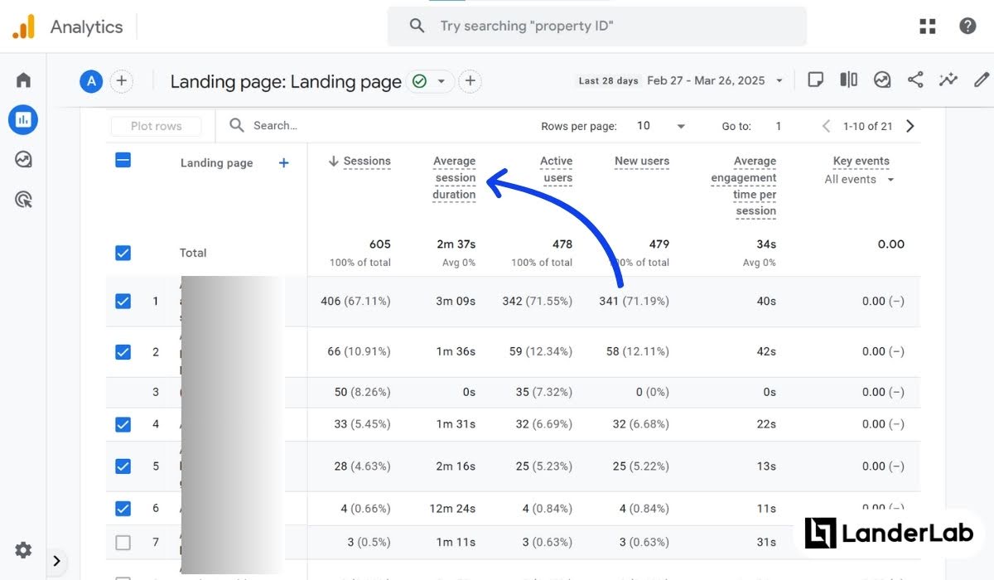Add filter with plus button after report title
Viewport: 994px width, 580px height.
tap(470, 81)
